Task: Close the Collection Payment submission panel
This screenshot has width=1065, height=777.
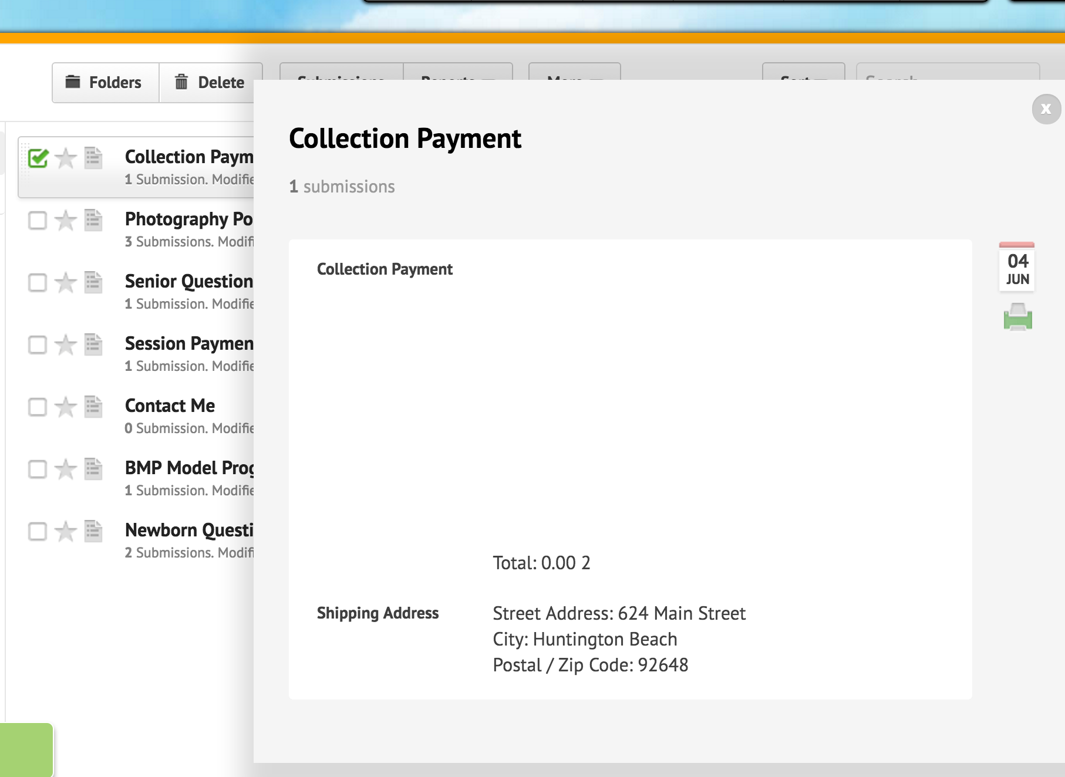Action: [1046, 109]
